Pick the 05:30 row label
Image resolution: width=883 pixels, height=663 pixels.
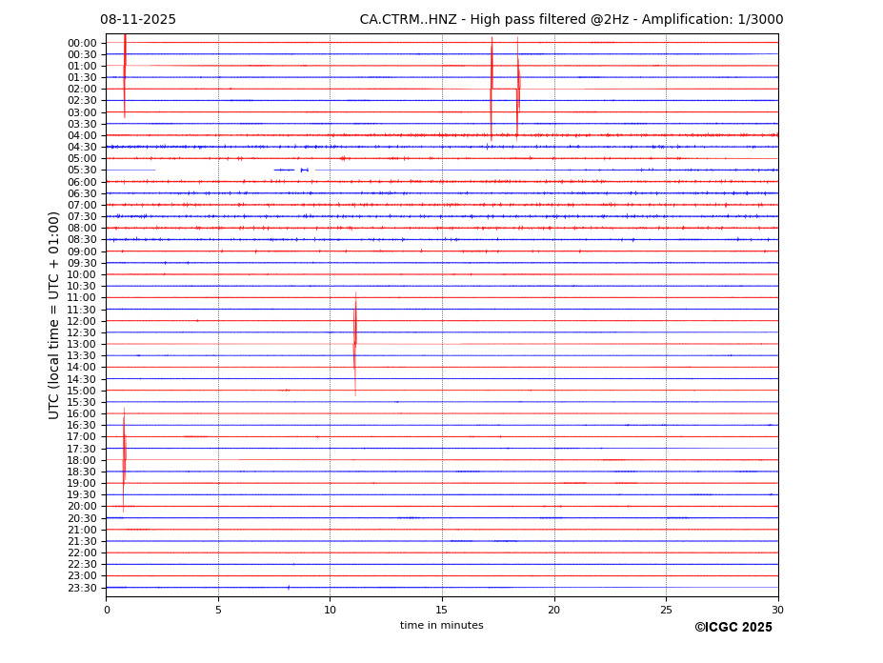point(81,171)
